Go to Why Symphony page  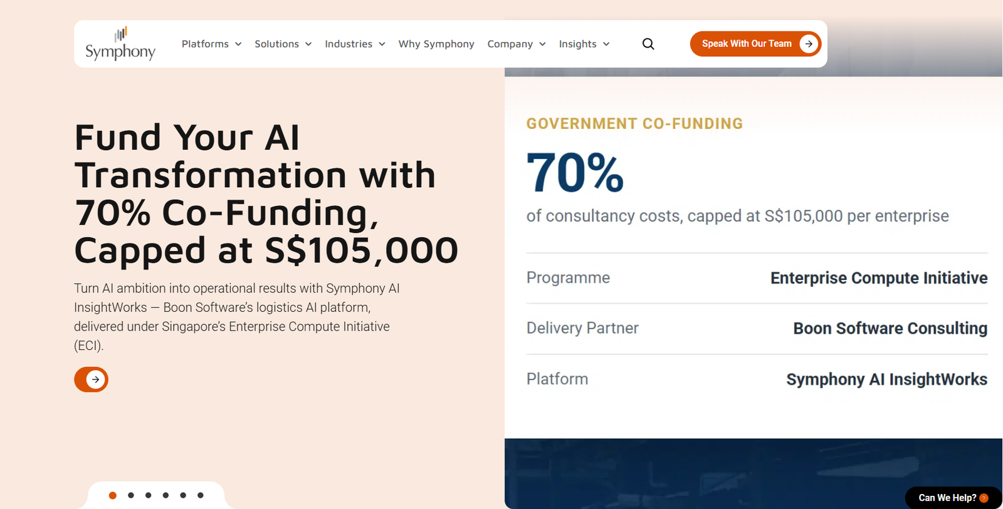pyautogui.click(x=436, y=44)
